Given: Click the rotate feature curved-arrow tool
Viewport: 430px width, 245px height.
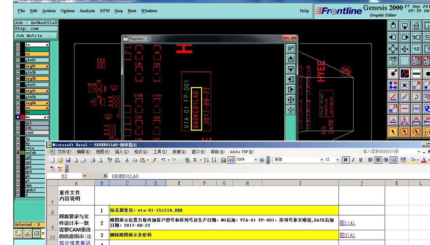Looking at the screenshot, I should tap(416, 97).
